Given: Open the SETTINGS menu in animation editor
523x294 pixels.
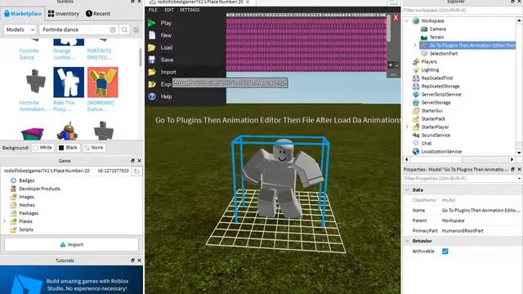Looking at the screenshot, I should pos(190,10).
